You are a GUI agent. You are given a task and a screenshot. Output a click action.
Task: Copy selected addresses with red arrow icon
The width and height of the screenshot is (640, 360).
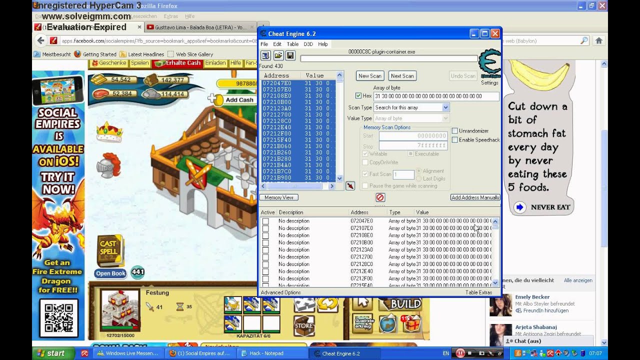[350, 186]
